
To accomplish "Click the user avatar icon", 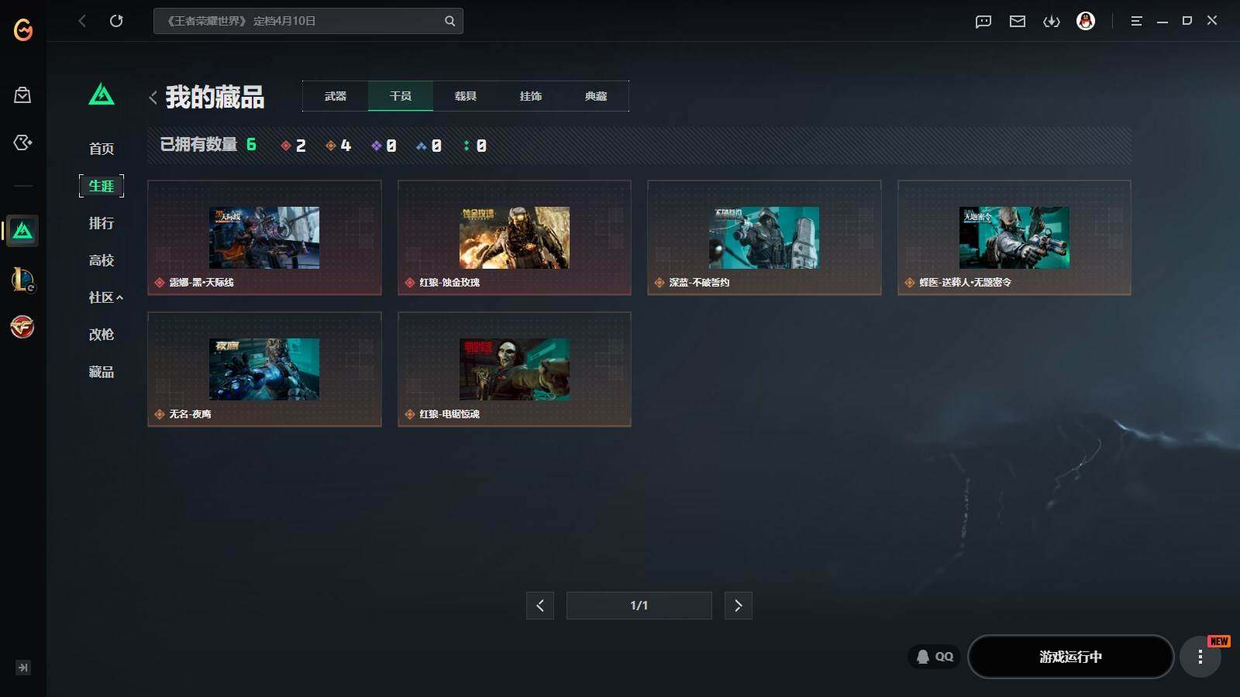I will [x=1086, y=21].
